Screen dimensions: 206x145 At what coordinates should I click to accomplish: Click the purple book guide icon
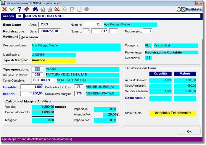(x=27, y=9)
